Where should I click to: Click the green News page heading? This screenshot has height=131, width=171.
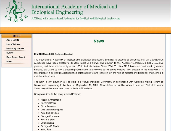pos(99,41)
